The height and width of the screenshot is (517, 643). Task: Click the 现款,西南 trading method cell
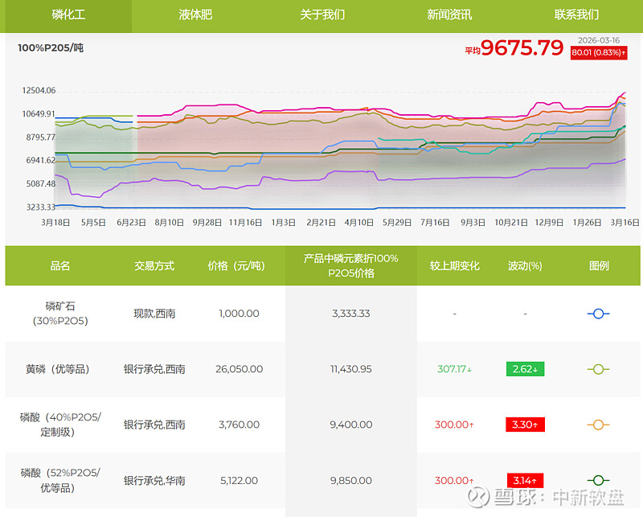coord(154,314)
